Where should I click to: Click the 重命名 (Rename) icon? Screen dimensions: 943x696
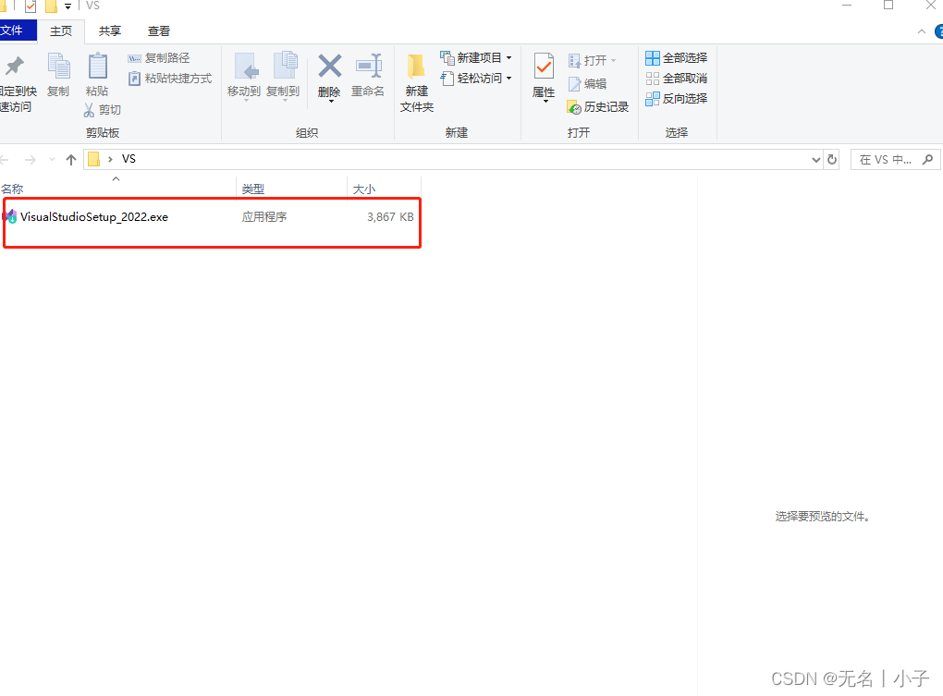point(369,67)
